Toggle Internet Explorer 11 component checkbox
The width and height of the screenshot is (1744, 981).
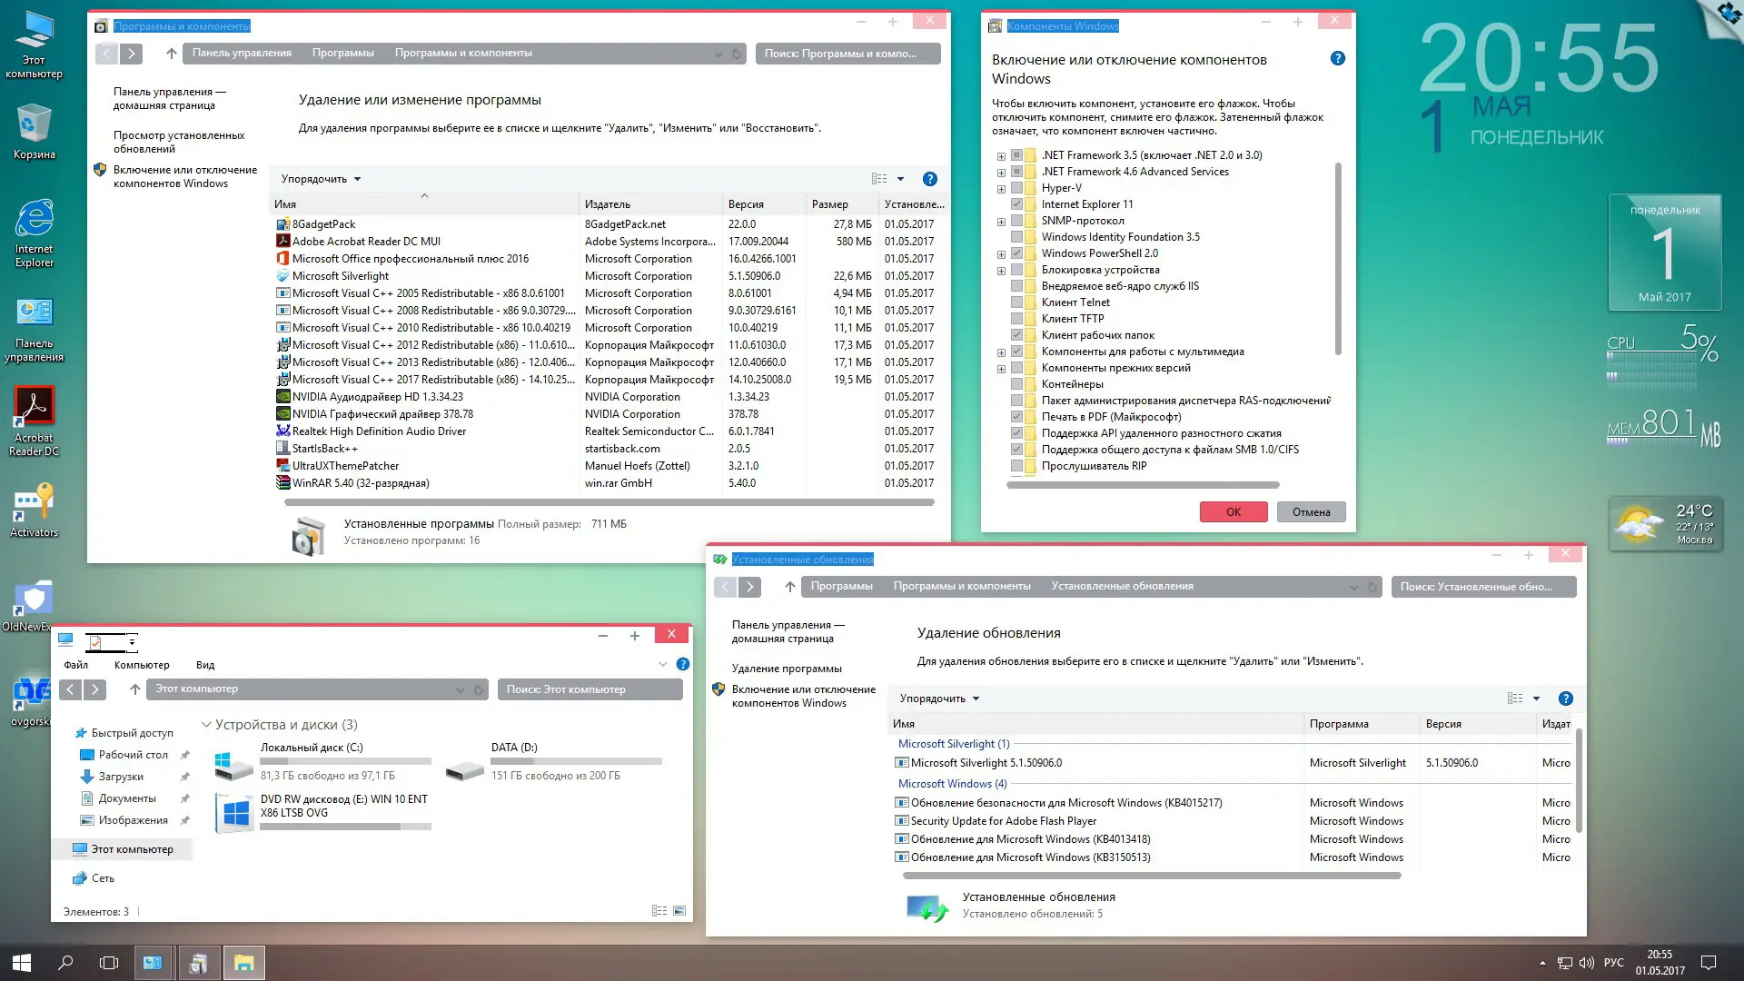tap(1016, 204)
